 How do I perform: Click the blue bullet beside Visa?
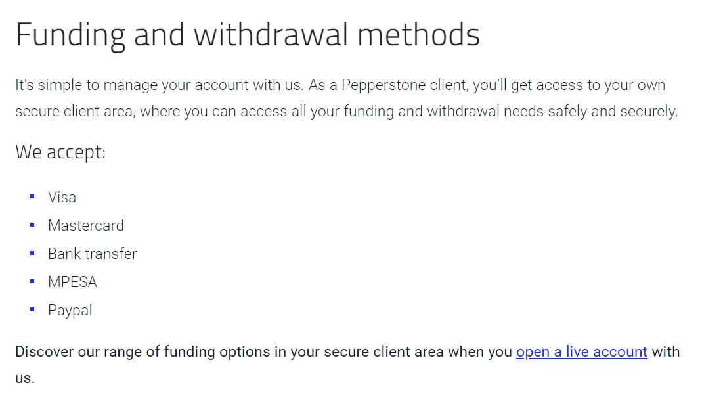32,197
